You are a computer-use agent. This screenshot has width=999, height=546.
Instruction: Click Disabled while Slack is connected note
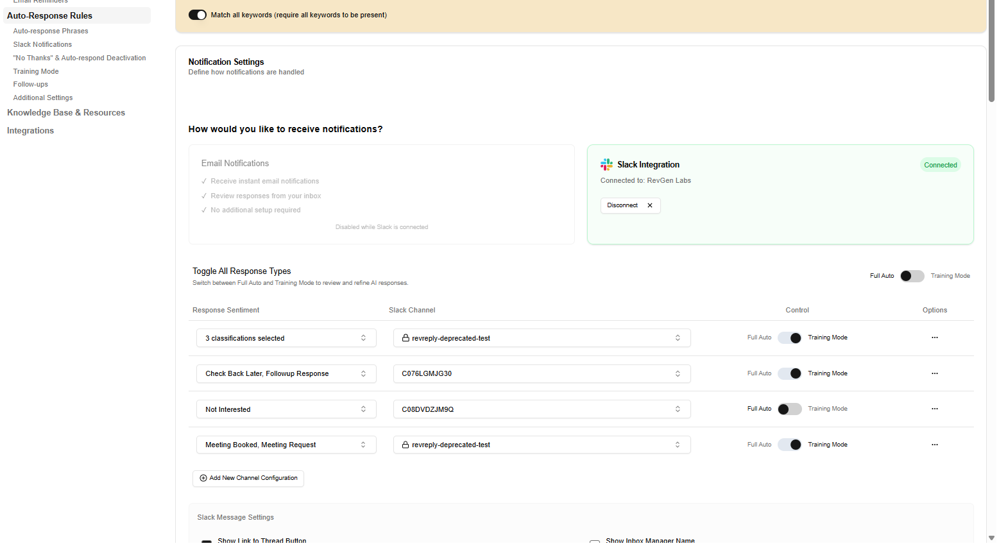[x=382, y=227]
